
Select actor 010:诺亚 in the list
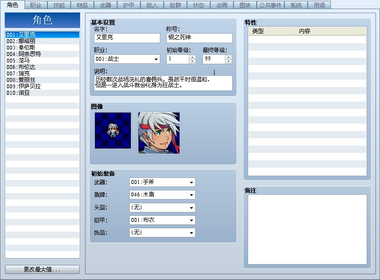point(42,93)
